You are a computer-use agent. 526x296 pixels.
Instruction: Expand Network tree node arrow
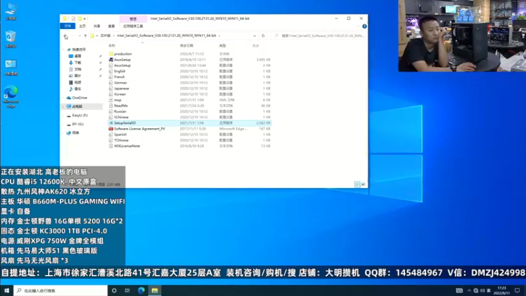[63, 133]
